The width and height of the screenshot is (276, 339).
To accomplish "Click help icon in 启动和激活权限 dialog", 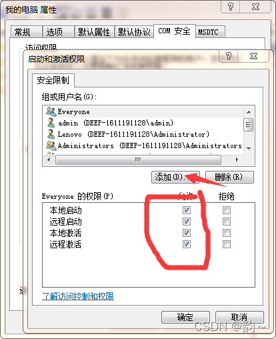I will [228, 56].
